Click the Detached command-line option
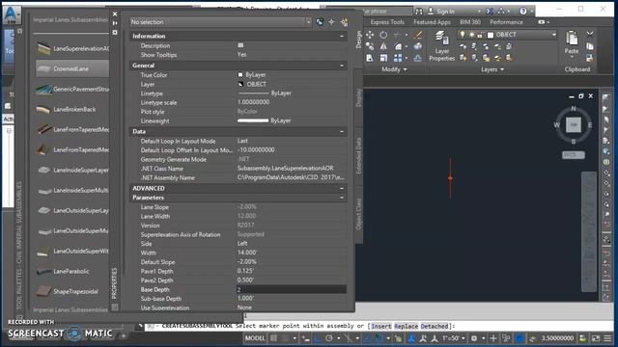The image size is (618, 347). coord(435,326)
